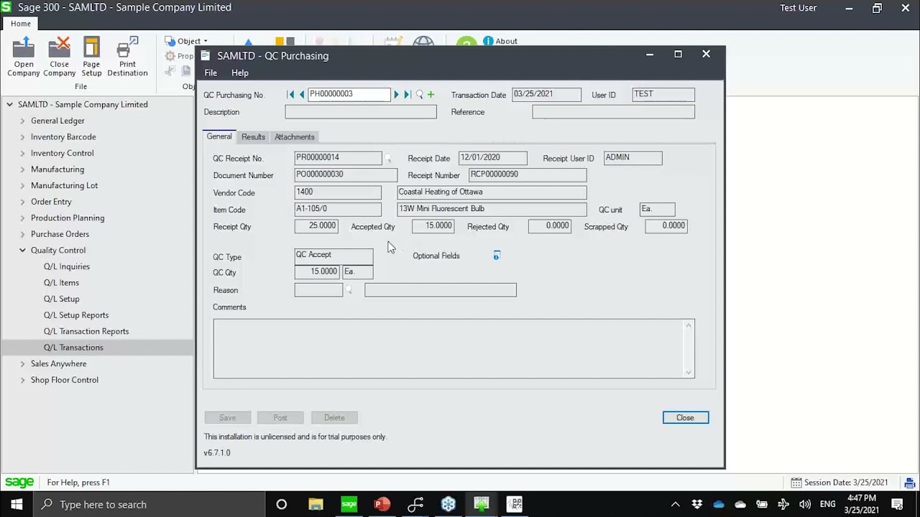
Task: Click the Close button in QC Purchasing
Action: click(x=686, y=418)
